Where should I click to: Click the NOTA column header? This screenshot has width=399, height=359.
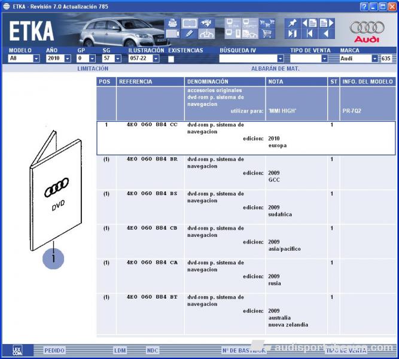click(x=297, y=82)
